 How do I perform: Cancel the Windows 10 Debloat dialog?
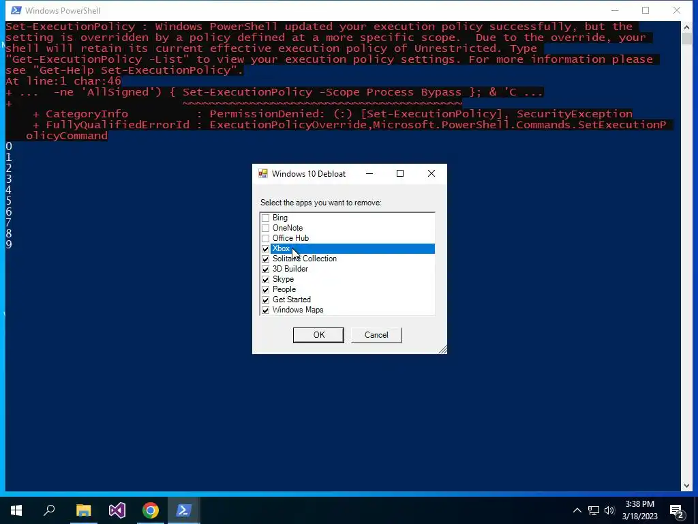point(376,335)
